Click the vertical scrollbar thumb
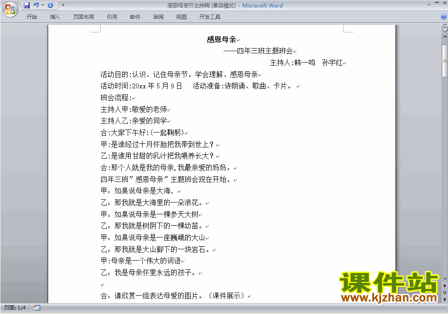 [445, 61]
